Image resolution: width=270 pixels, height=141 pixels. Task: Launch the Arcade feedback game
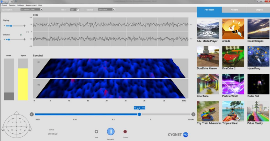pos(233,29)
